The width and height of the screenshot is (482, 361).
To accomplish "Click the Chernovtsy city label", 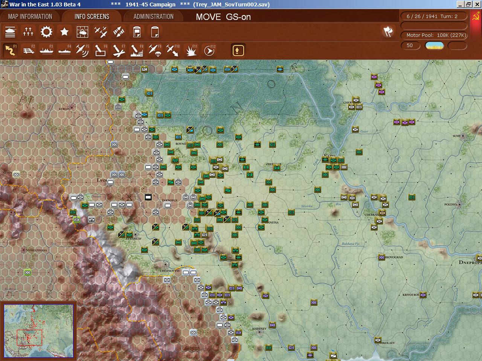I will coord(170,271).
